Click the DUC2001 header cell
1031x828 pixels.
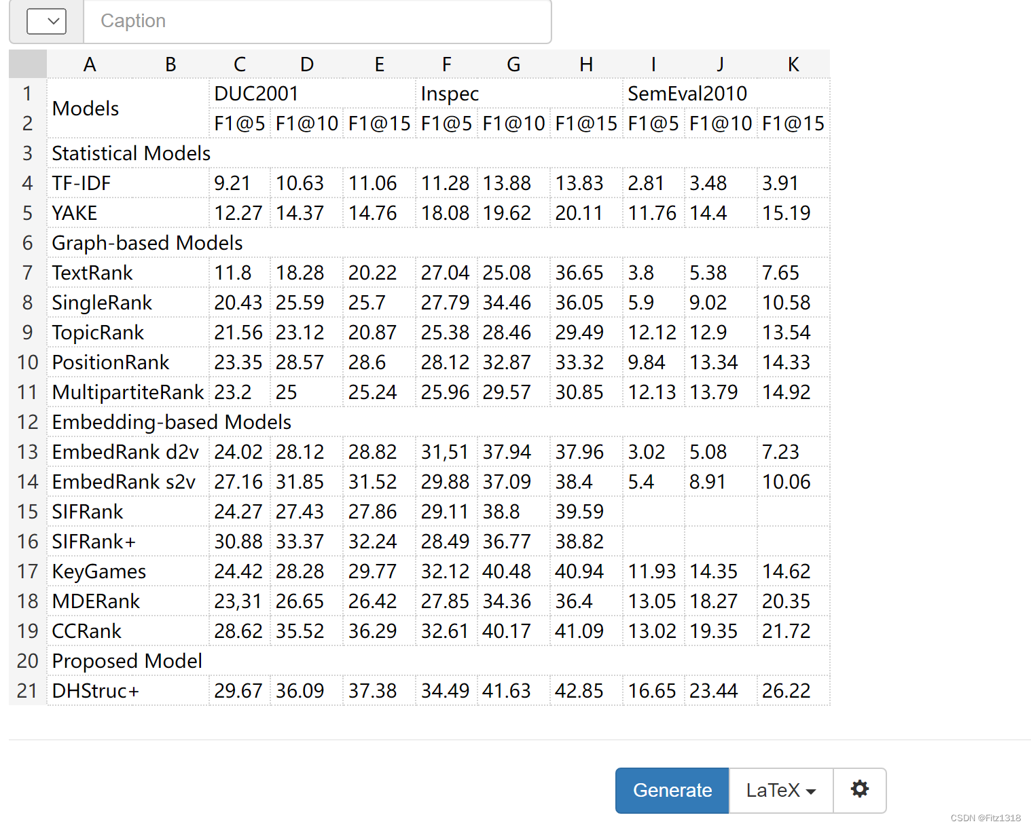tap(312, 94)
